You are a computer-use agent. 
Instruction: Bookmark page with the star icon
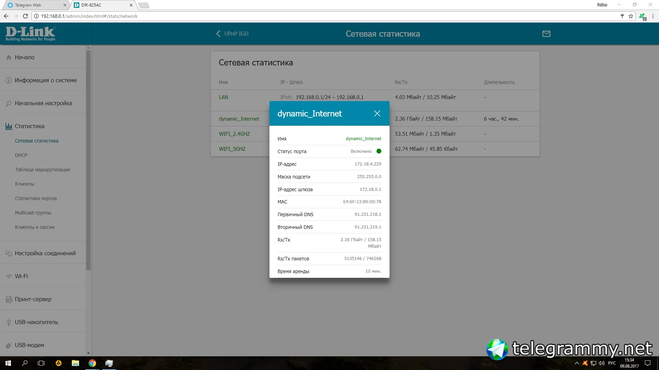pos(631,16)
